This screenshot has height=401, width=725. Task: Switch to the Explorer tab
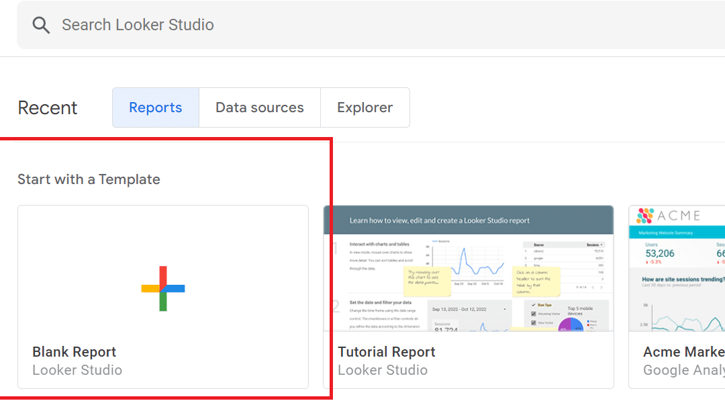pyautogui.click(x=365, y=107)
